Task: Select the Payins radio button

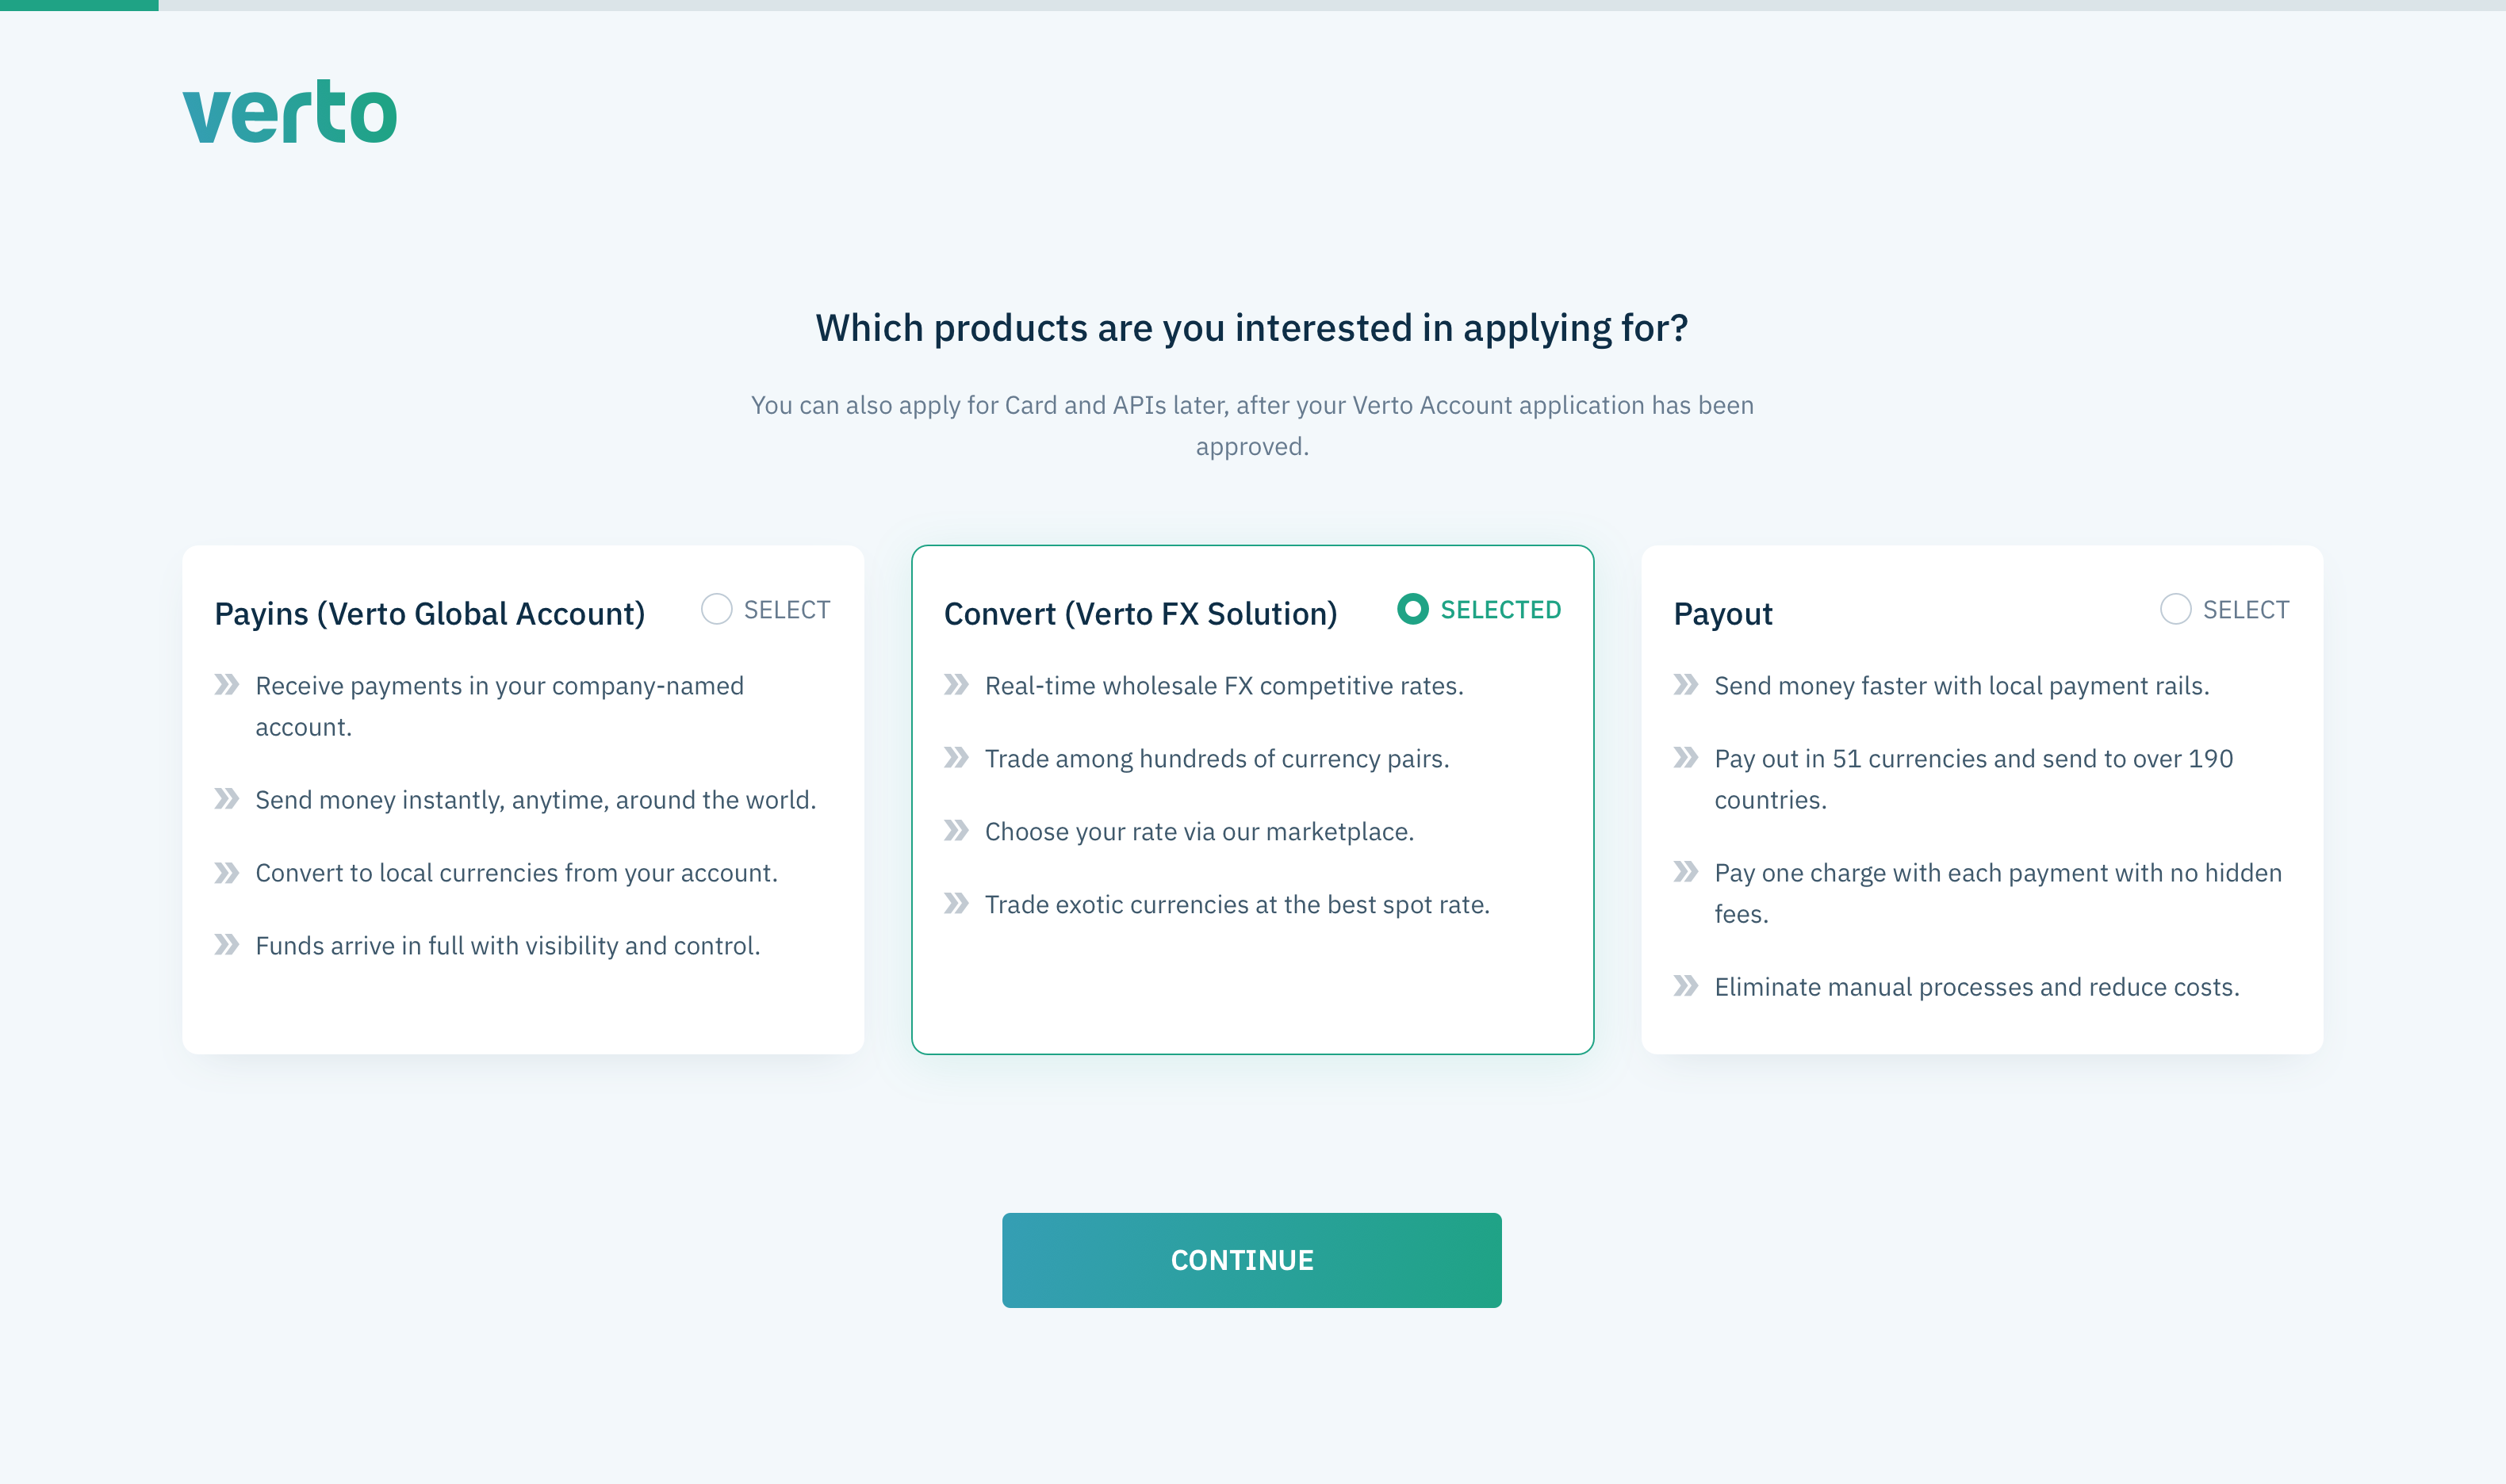Action: (716, 609)
